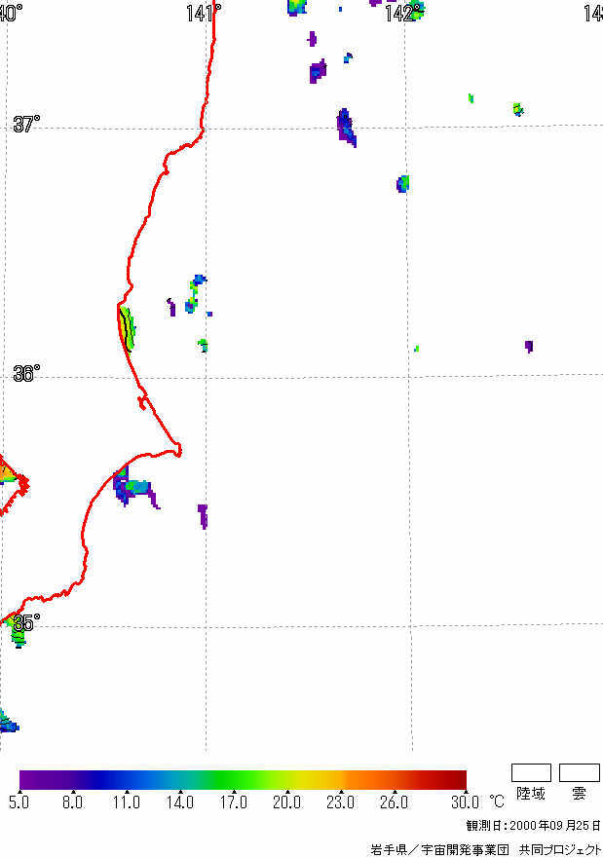Select the 11.0 value on color scale
The width and height of the screenshot is (603, 858).
[x=127, y=802]
